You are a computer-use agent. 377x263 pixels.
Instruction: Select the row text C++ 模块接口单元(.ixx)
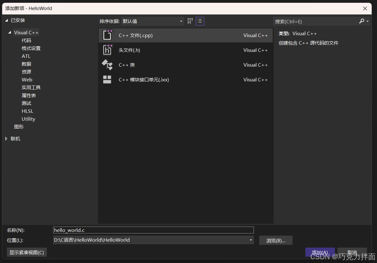pos(144,80)
